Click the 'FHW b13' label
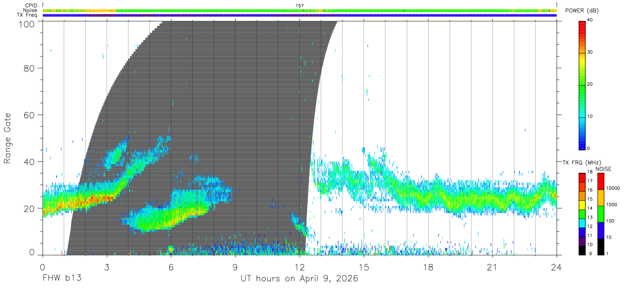The width and height of the screenshot is (626, 289). coord(62,279)
